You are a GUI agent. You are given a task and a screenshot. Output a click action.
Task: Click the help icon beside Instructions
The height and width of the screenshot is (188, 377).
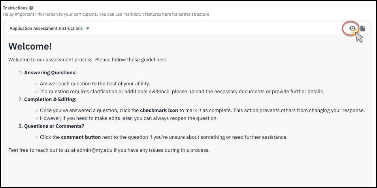[31, 8]
